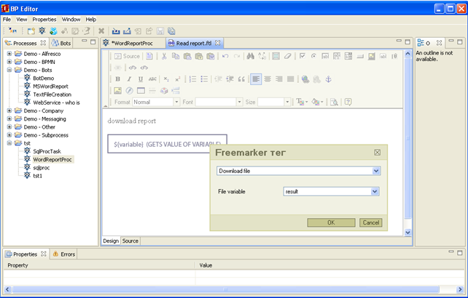
Task: Click the Export tray icon with up arrow
Action: pyautogui.click(x=127, y=31)
